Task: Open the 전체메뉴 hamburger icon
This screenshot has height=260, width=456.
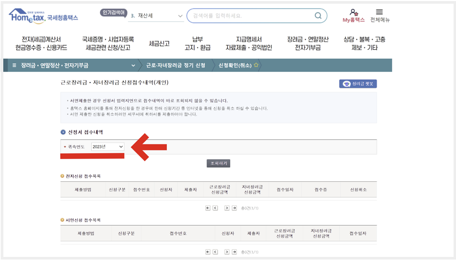Action: [379, 13]
